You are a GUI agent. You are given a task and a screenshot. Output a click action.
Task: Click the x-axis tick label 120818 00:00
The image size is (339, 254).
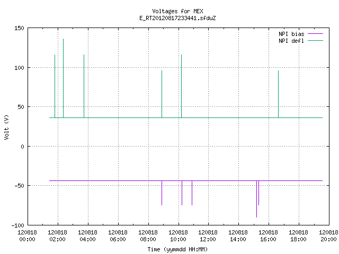pos(27,236)
